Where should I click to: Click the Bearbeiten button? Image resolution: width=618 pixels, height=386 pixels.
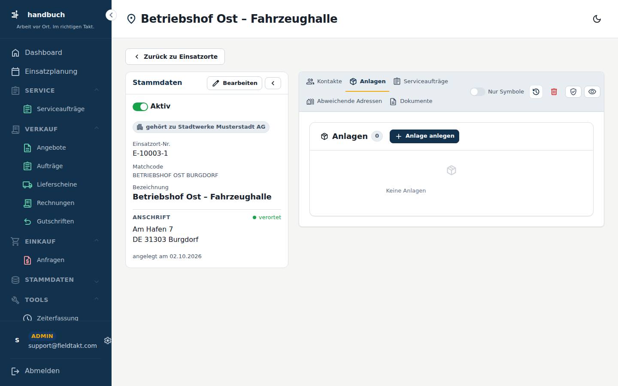pyautogui.click(x=234, y=83)
